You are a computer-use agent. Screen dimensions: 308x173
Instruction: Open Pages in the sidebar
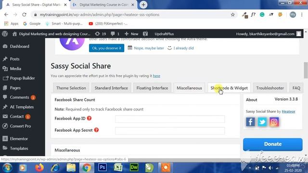coord(15,87)
